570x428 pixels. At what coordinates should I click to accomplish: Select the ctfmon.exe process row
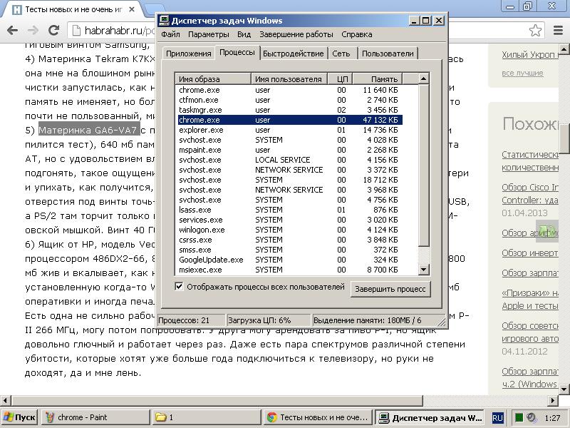(x=290, y=100)
